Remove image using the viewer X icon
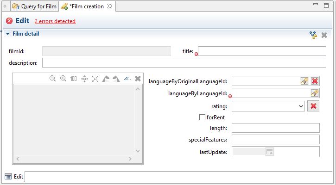 point(138,79)
